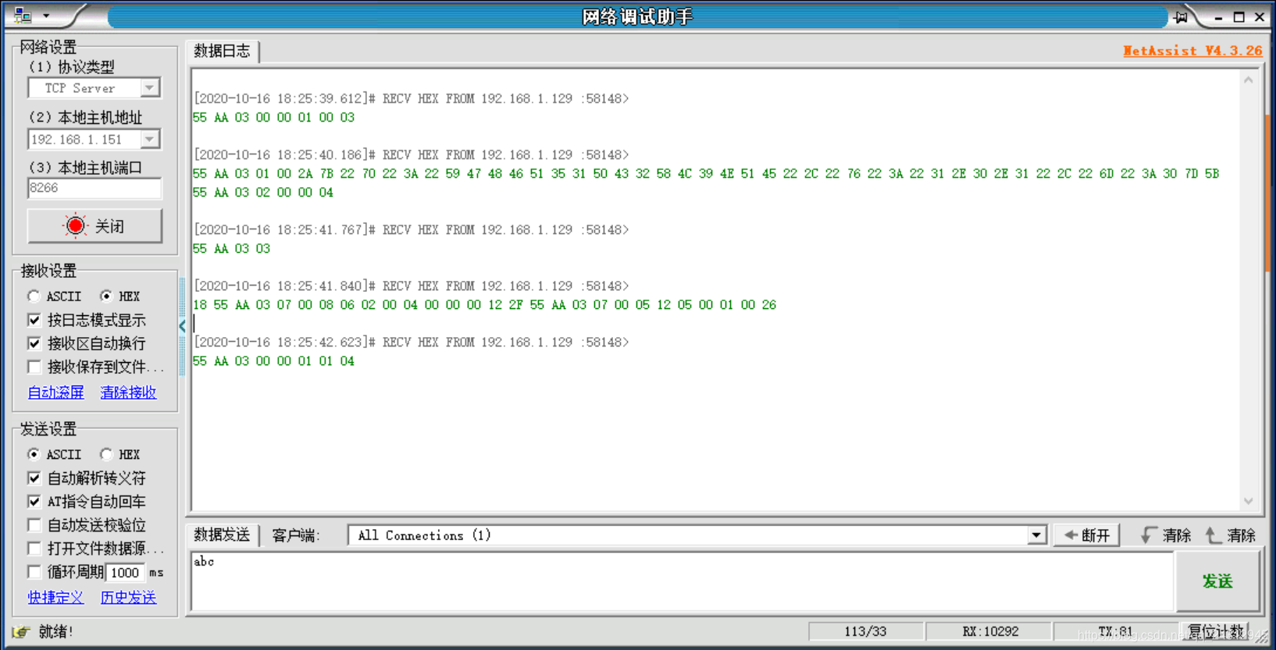Click the log scrollbar down arrow

tap(1249, 501)
